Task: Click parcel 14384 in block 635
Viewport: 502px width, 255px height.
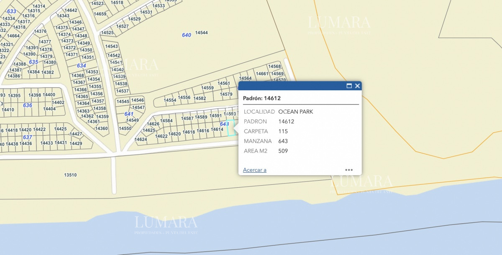Action: [33, 72]
